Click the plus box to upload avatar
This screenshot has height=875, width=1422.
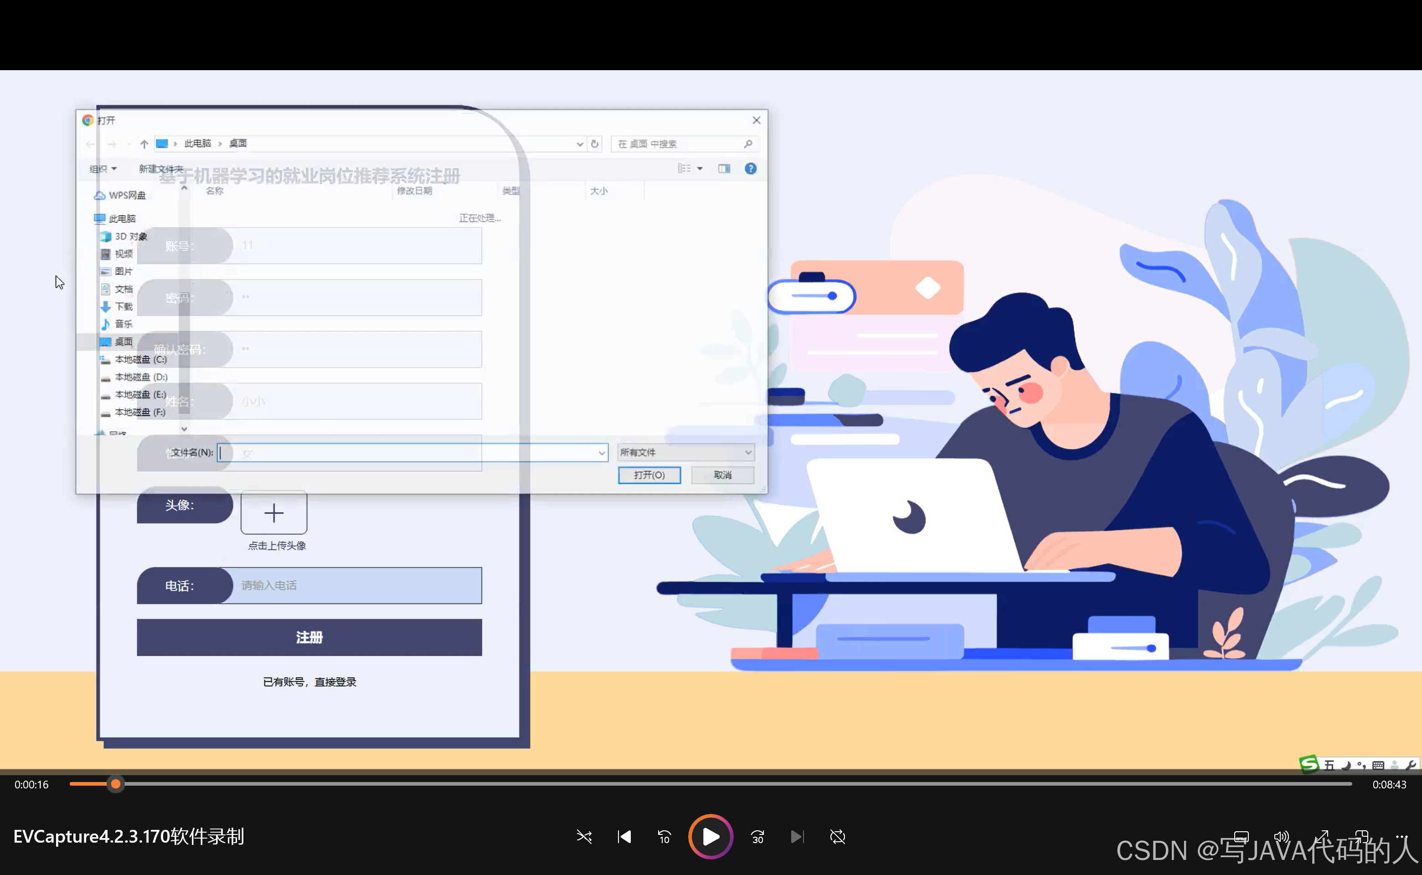click(x=274, y=512)
